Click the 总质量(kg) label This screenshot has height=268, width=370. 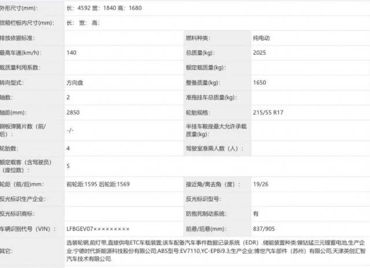pyautogui.click(x=200, y=53)
